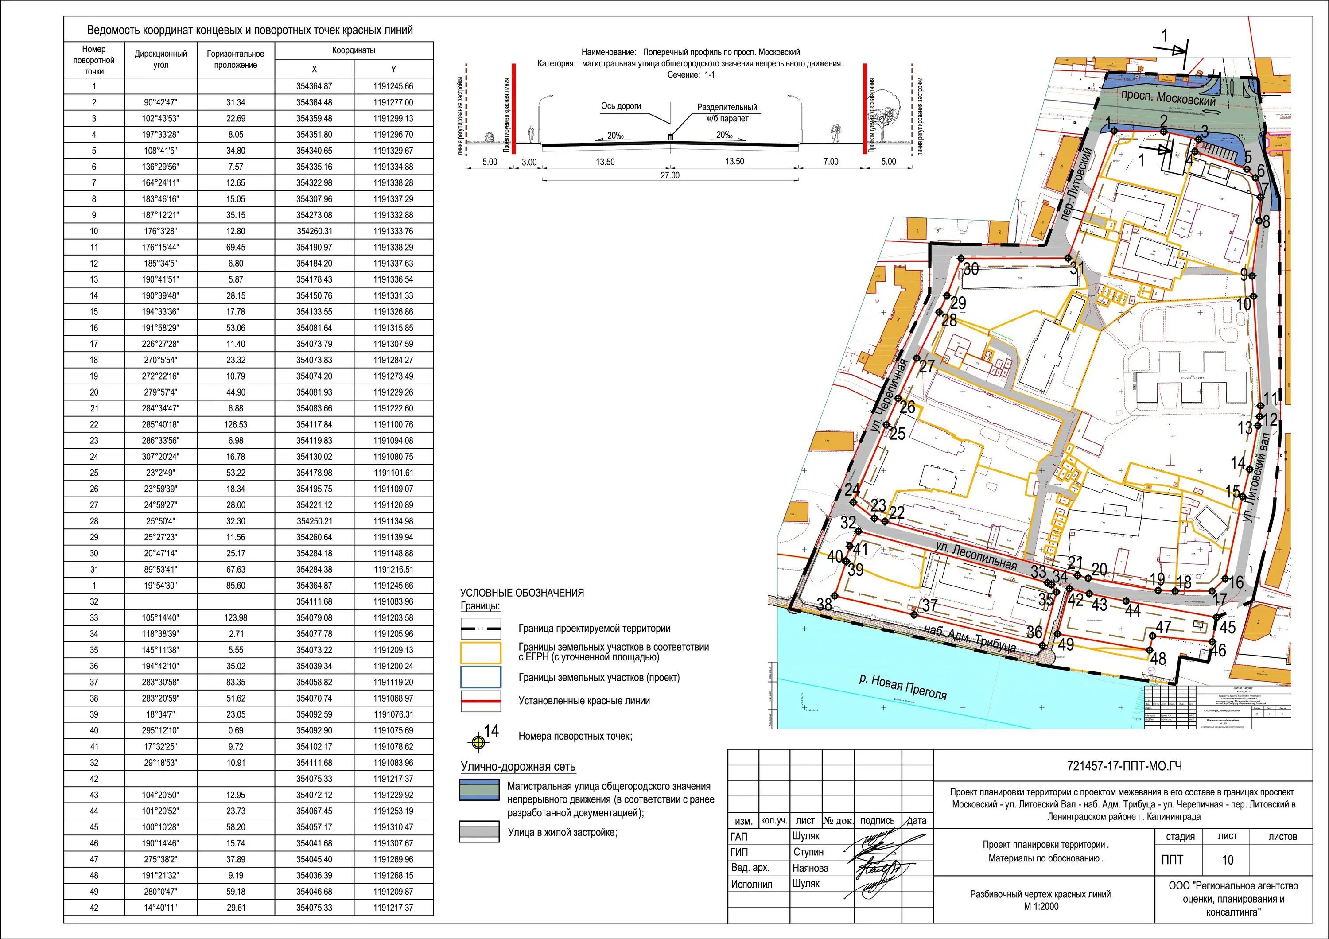The height and width of the screenshot is (939, 1329).
Task: Click the 'р. Новая Преголя' river label
Action: tap(903, 686)
